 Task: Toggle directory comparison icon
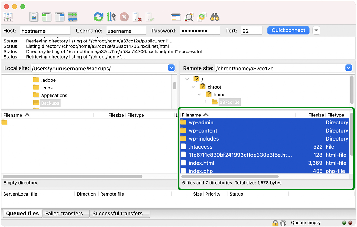189,17
